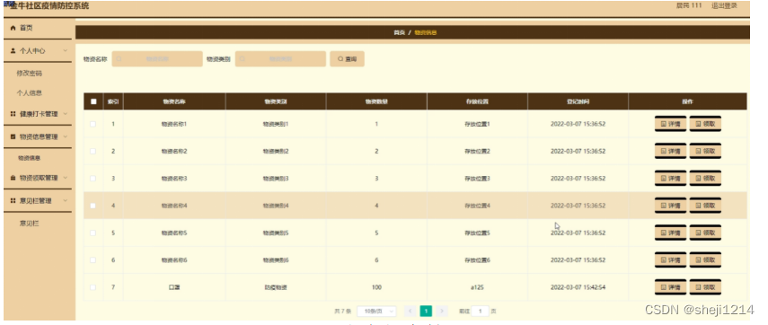
Task: Click the 居民 111 user label
Action: point(689,6)
